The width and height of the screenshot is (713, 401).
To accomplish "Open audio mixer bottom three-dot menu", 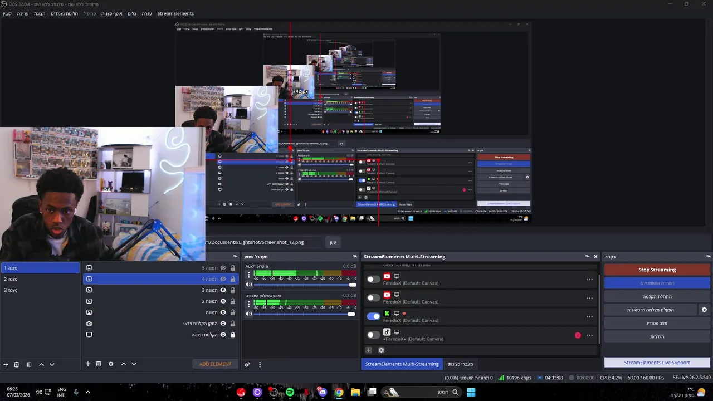I will pyautogui.click(x=260, y=364).
